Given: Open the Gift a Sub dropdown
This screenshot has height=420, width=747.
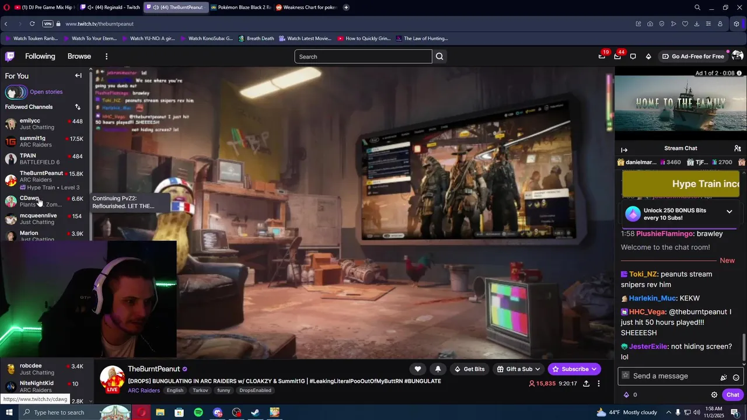Looking at the screenshot, I should point(518,369).
